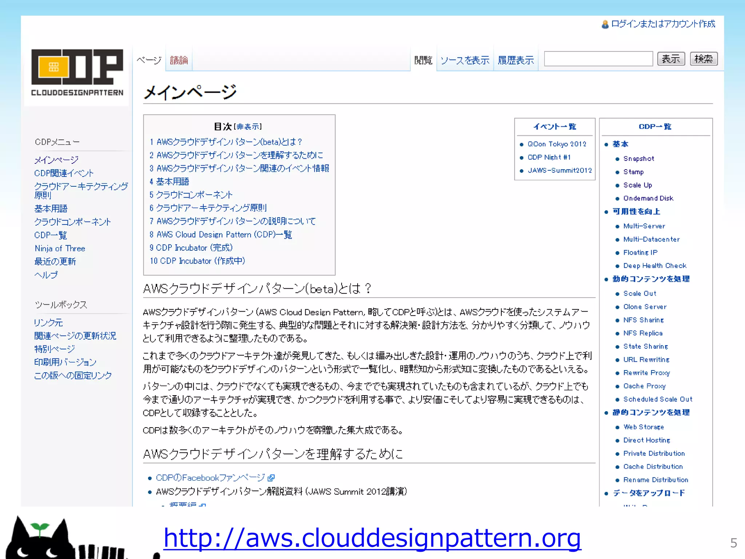Click the login user icon
This screenshot has width=745, height=559.
tap(605, 24)
